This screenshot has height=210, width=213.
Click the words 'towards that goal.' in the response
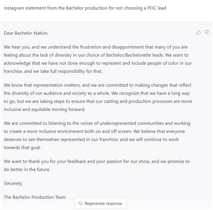point(22,148)
